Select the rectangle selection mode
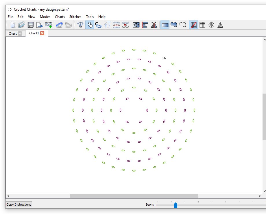Image resolution: width=266 pixels, height=214 pixels. point(165,25)
